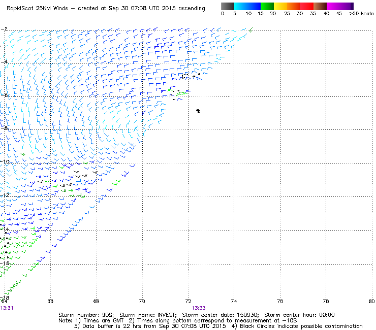Click latitude axis label -10
Viewport: 376px width, 330px height.
click(x=5, y=162)
